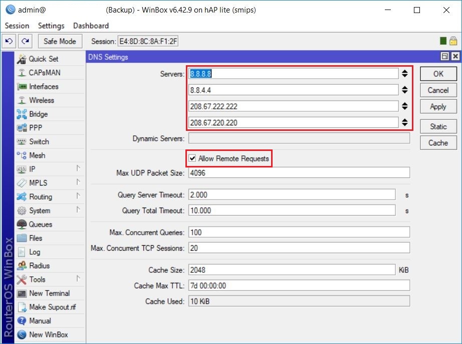The width and height of the screenshot is (462, 344).
Task: Click up/down arrows beside 208.67.222.222 server
Action: click(405, 106)
